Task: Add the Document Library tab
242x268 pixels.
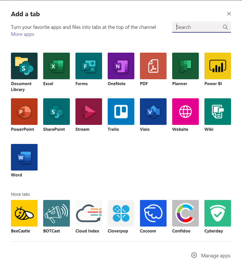Action: pos(24,66)
